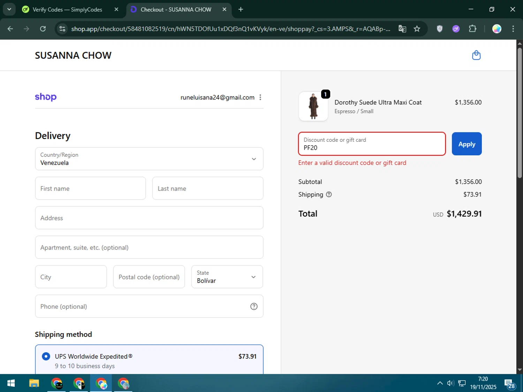Viewport: 523px width, 392px height.
Task: Click the runeluisana24@gmail.com email text
Action: click(217, 98)
